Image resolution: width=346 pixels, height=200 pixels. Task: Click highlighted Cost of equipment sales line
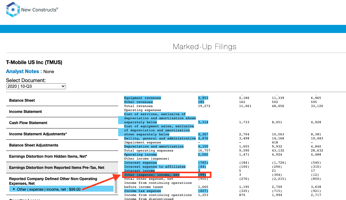point(159,130)
